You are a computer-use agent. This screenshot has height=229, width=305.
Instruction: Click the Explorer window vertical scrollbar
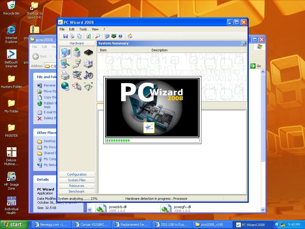tap(263, 118)
